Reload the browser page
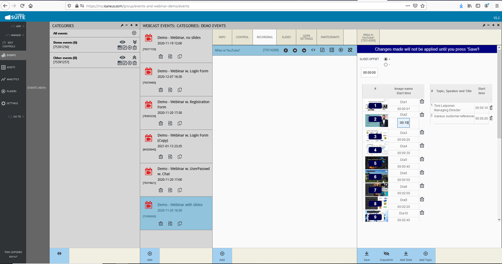 pyautogui.click(x=22, y=6)
